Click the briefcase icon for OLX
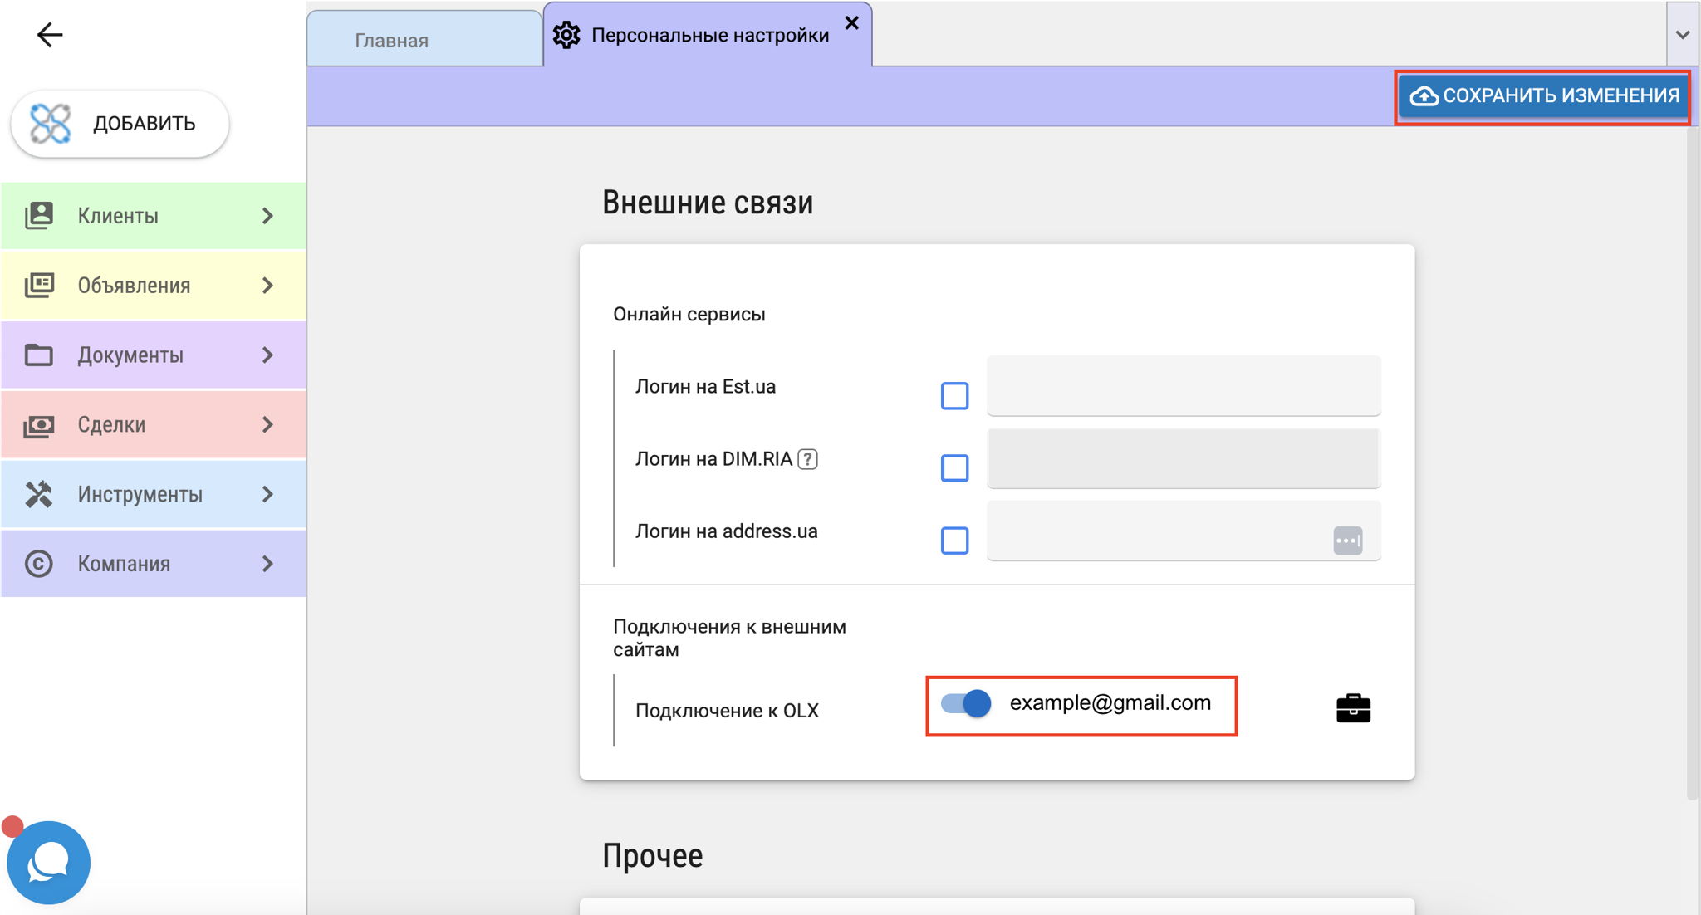Screen dimensions: 1701x915 tap(1353, 708)
